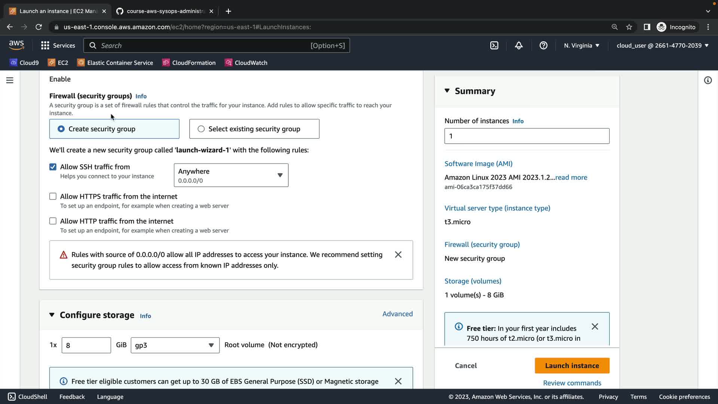Open the Services grid menu icon

(x=45, y=46)
